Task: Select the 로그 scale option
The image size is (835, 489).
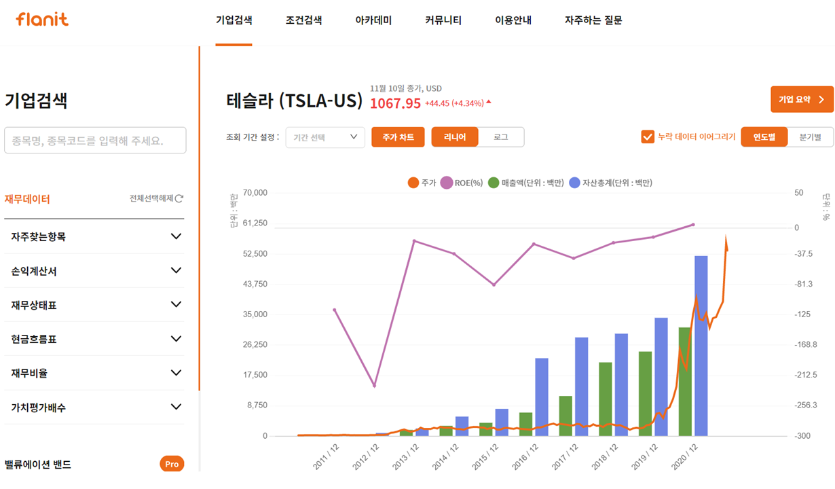Action: (501, 137)
